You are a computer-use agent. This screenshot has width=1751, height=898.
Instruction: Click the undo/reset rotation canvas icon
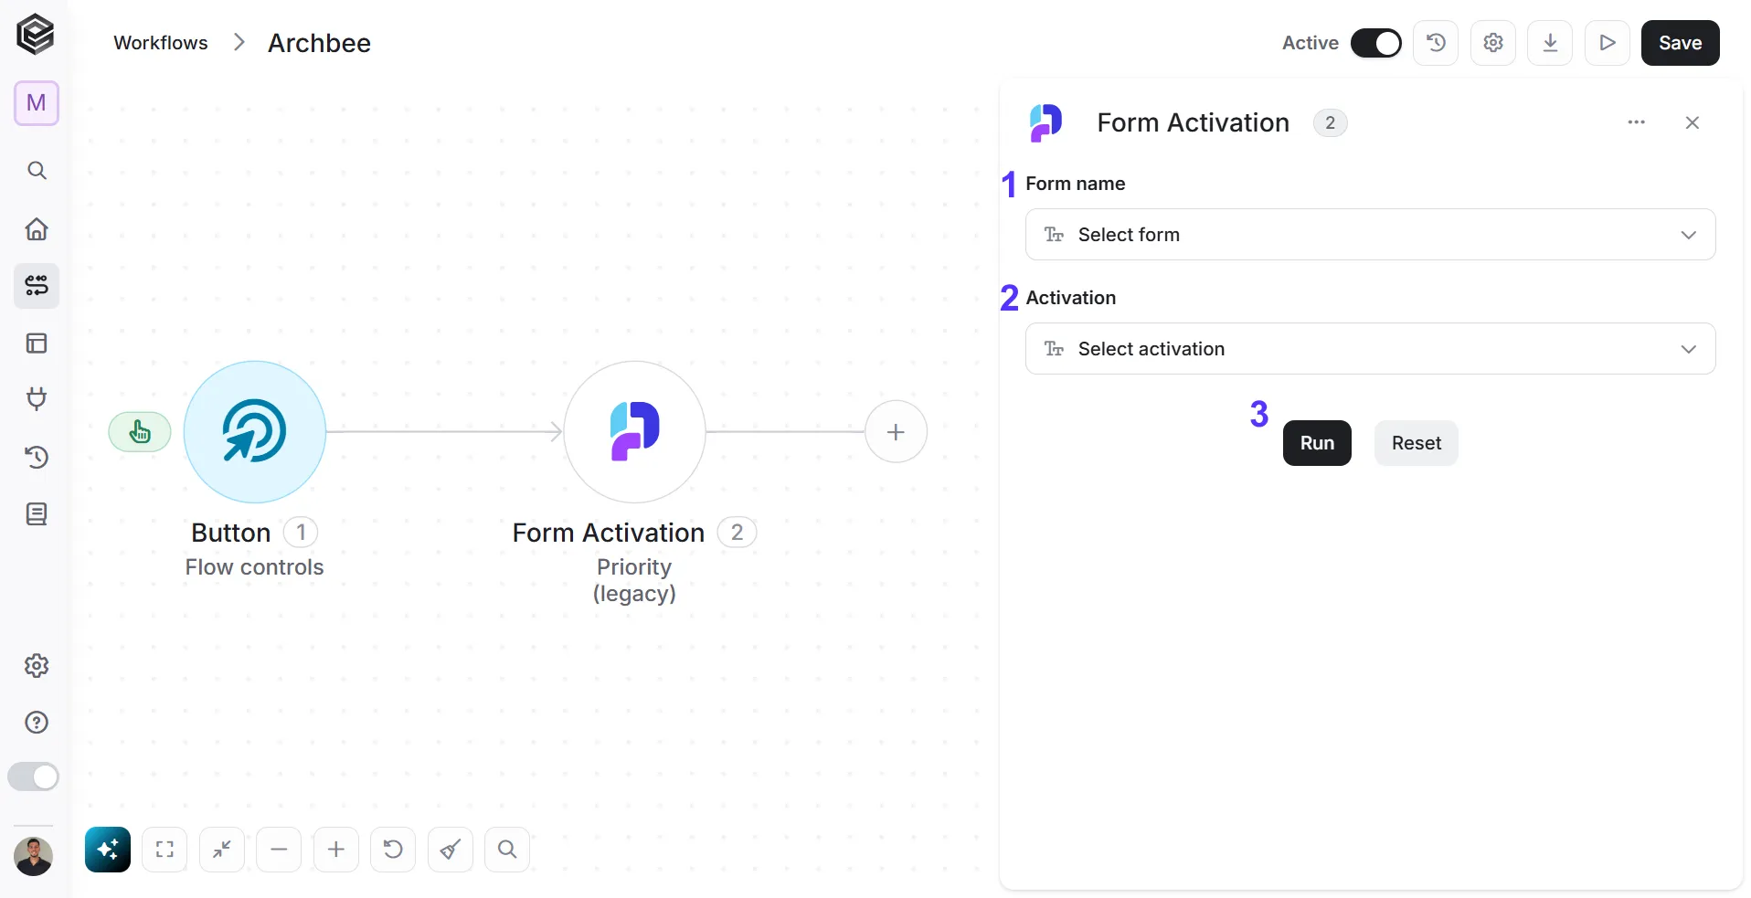(393, 850)
